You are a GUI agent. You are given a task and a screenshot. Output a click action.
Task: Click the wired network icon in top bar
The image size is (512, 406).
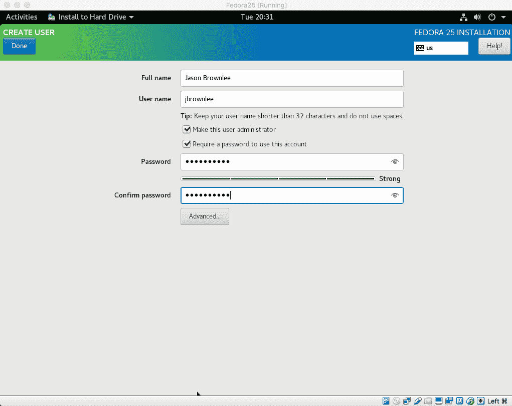463,18
